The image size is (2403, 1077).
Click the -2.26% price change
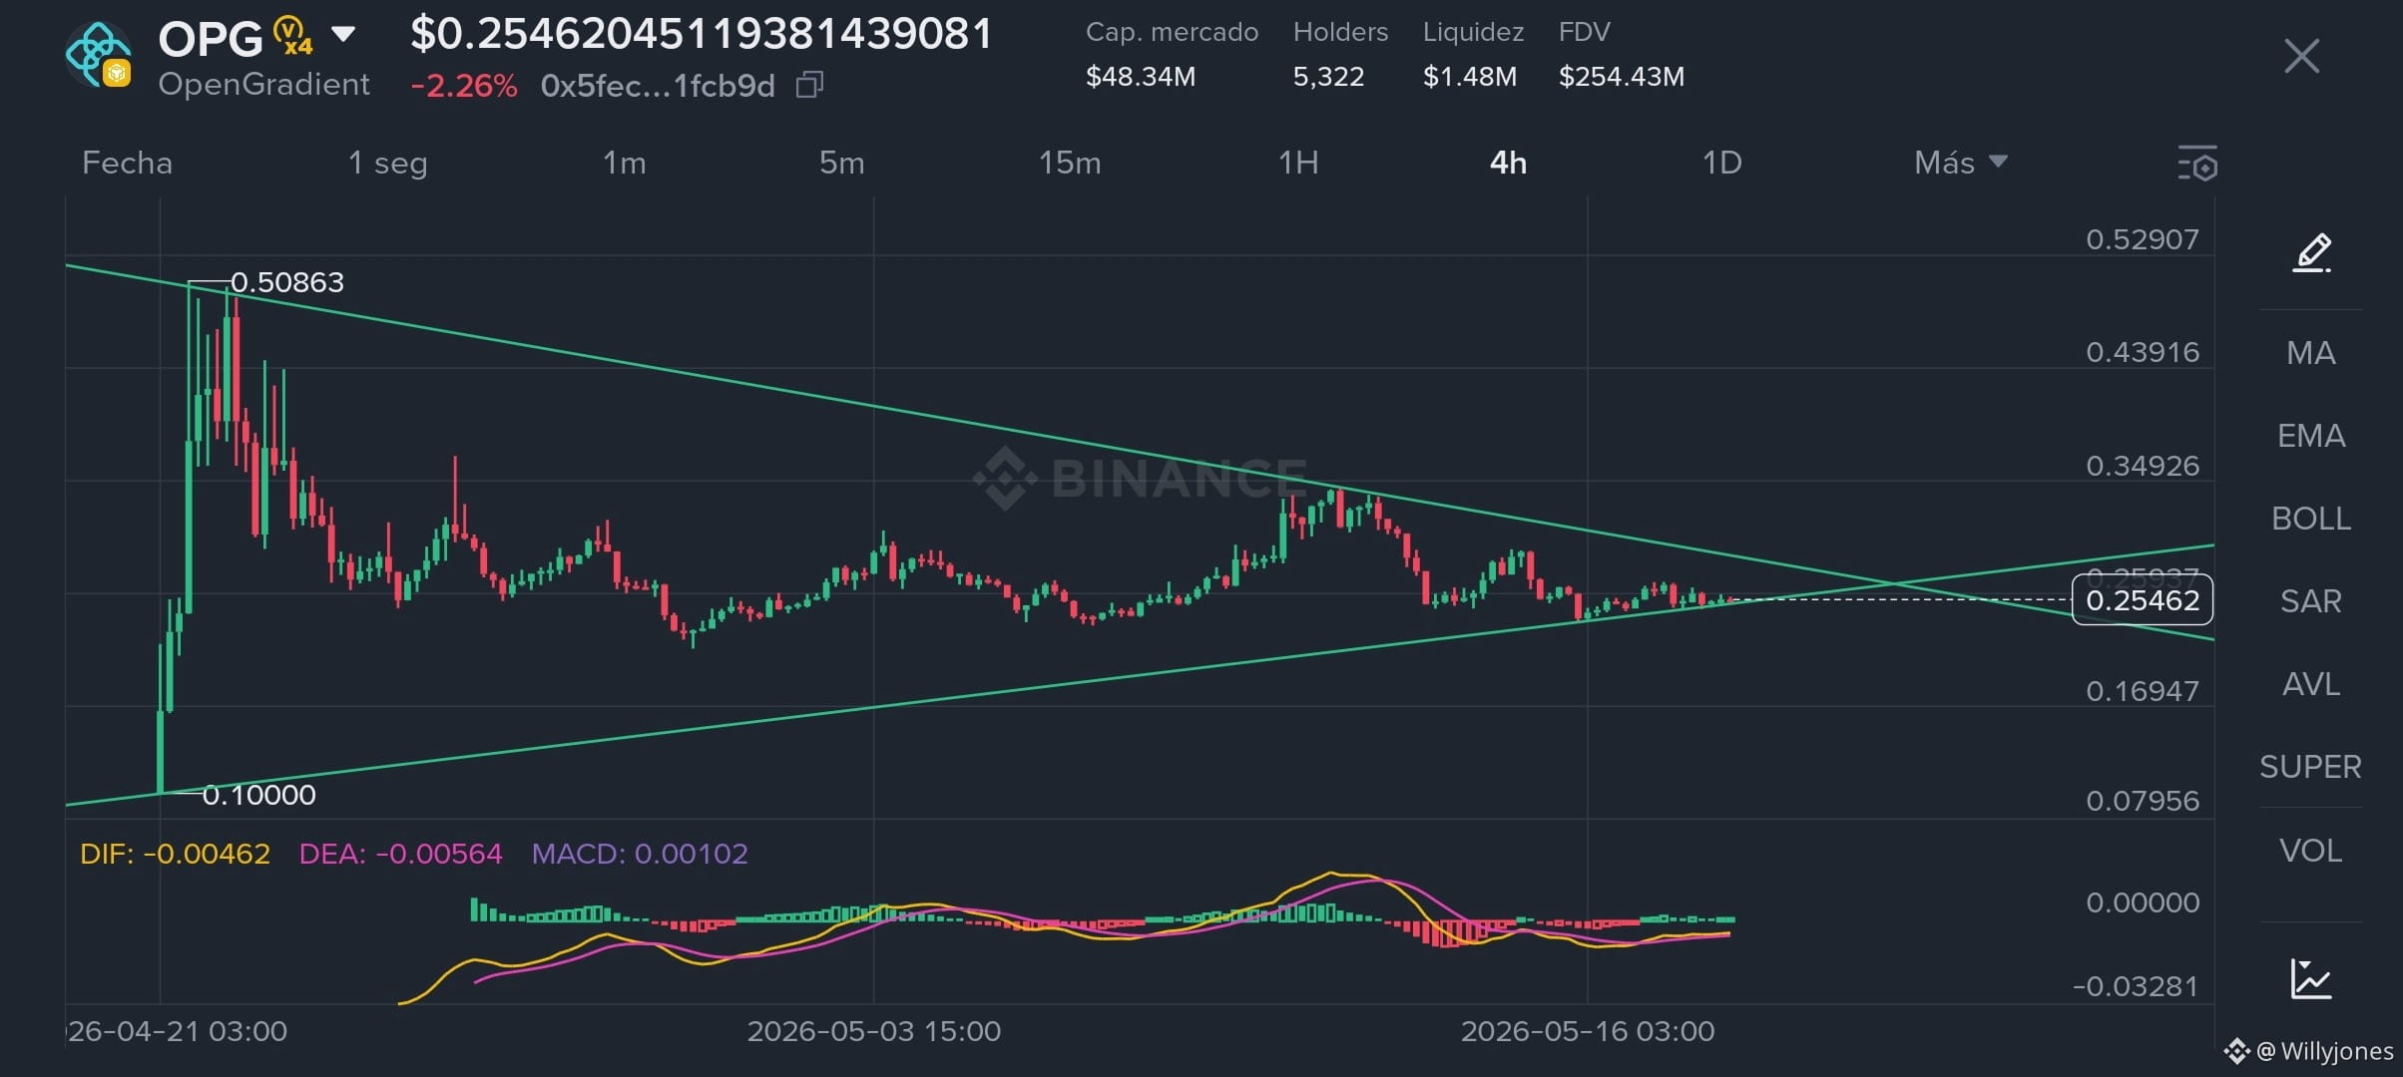point(464,86)
